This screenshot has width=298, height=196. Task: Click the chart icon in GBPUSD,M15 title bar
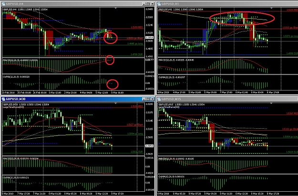[159, 99]
